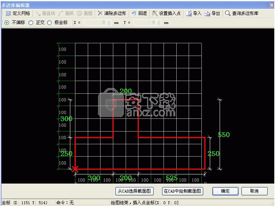Click the Query Polygon Library magnifier icon
This screenshot has height=206, width=275.
[228, 13]
